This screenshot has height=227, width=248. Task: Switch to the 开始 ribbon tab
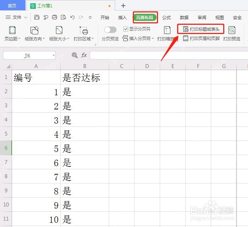105,17
